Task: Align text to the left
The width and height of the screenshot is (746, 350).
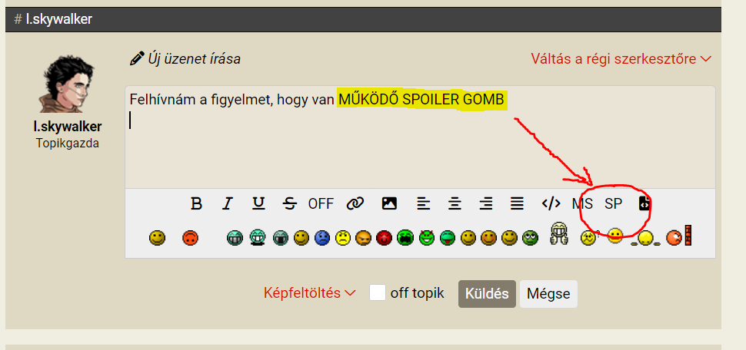Action: [424, 203]
